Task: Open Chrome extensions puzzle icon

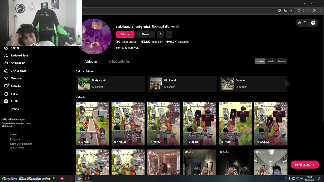Action: (299, 11)
